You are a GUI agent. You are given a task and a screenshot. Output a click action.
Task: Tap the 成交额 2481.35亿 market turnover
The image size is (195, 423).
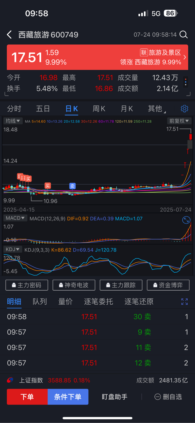(162, 380)
